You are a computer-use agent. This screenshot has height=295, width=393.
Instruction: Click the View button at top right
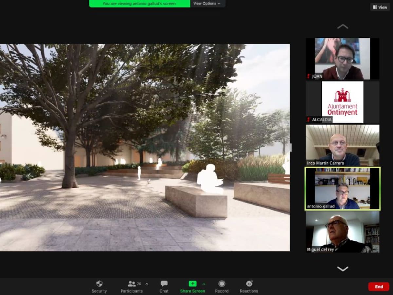tap(380, 7)
